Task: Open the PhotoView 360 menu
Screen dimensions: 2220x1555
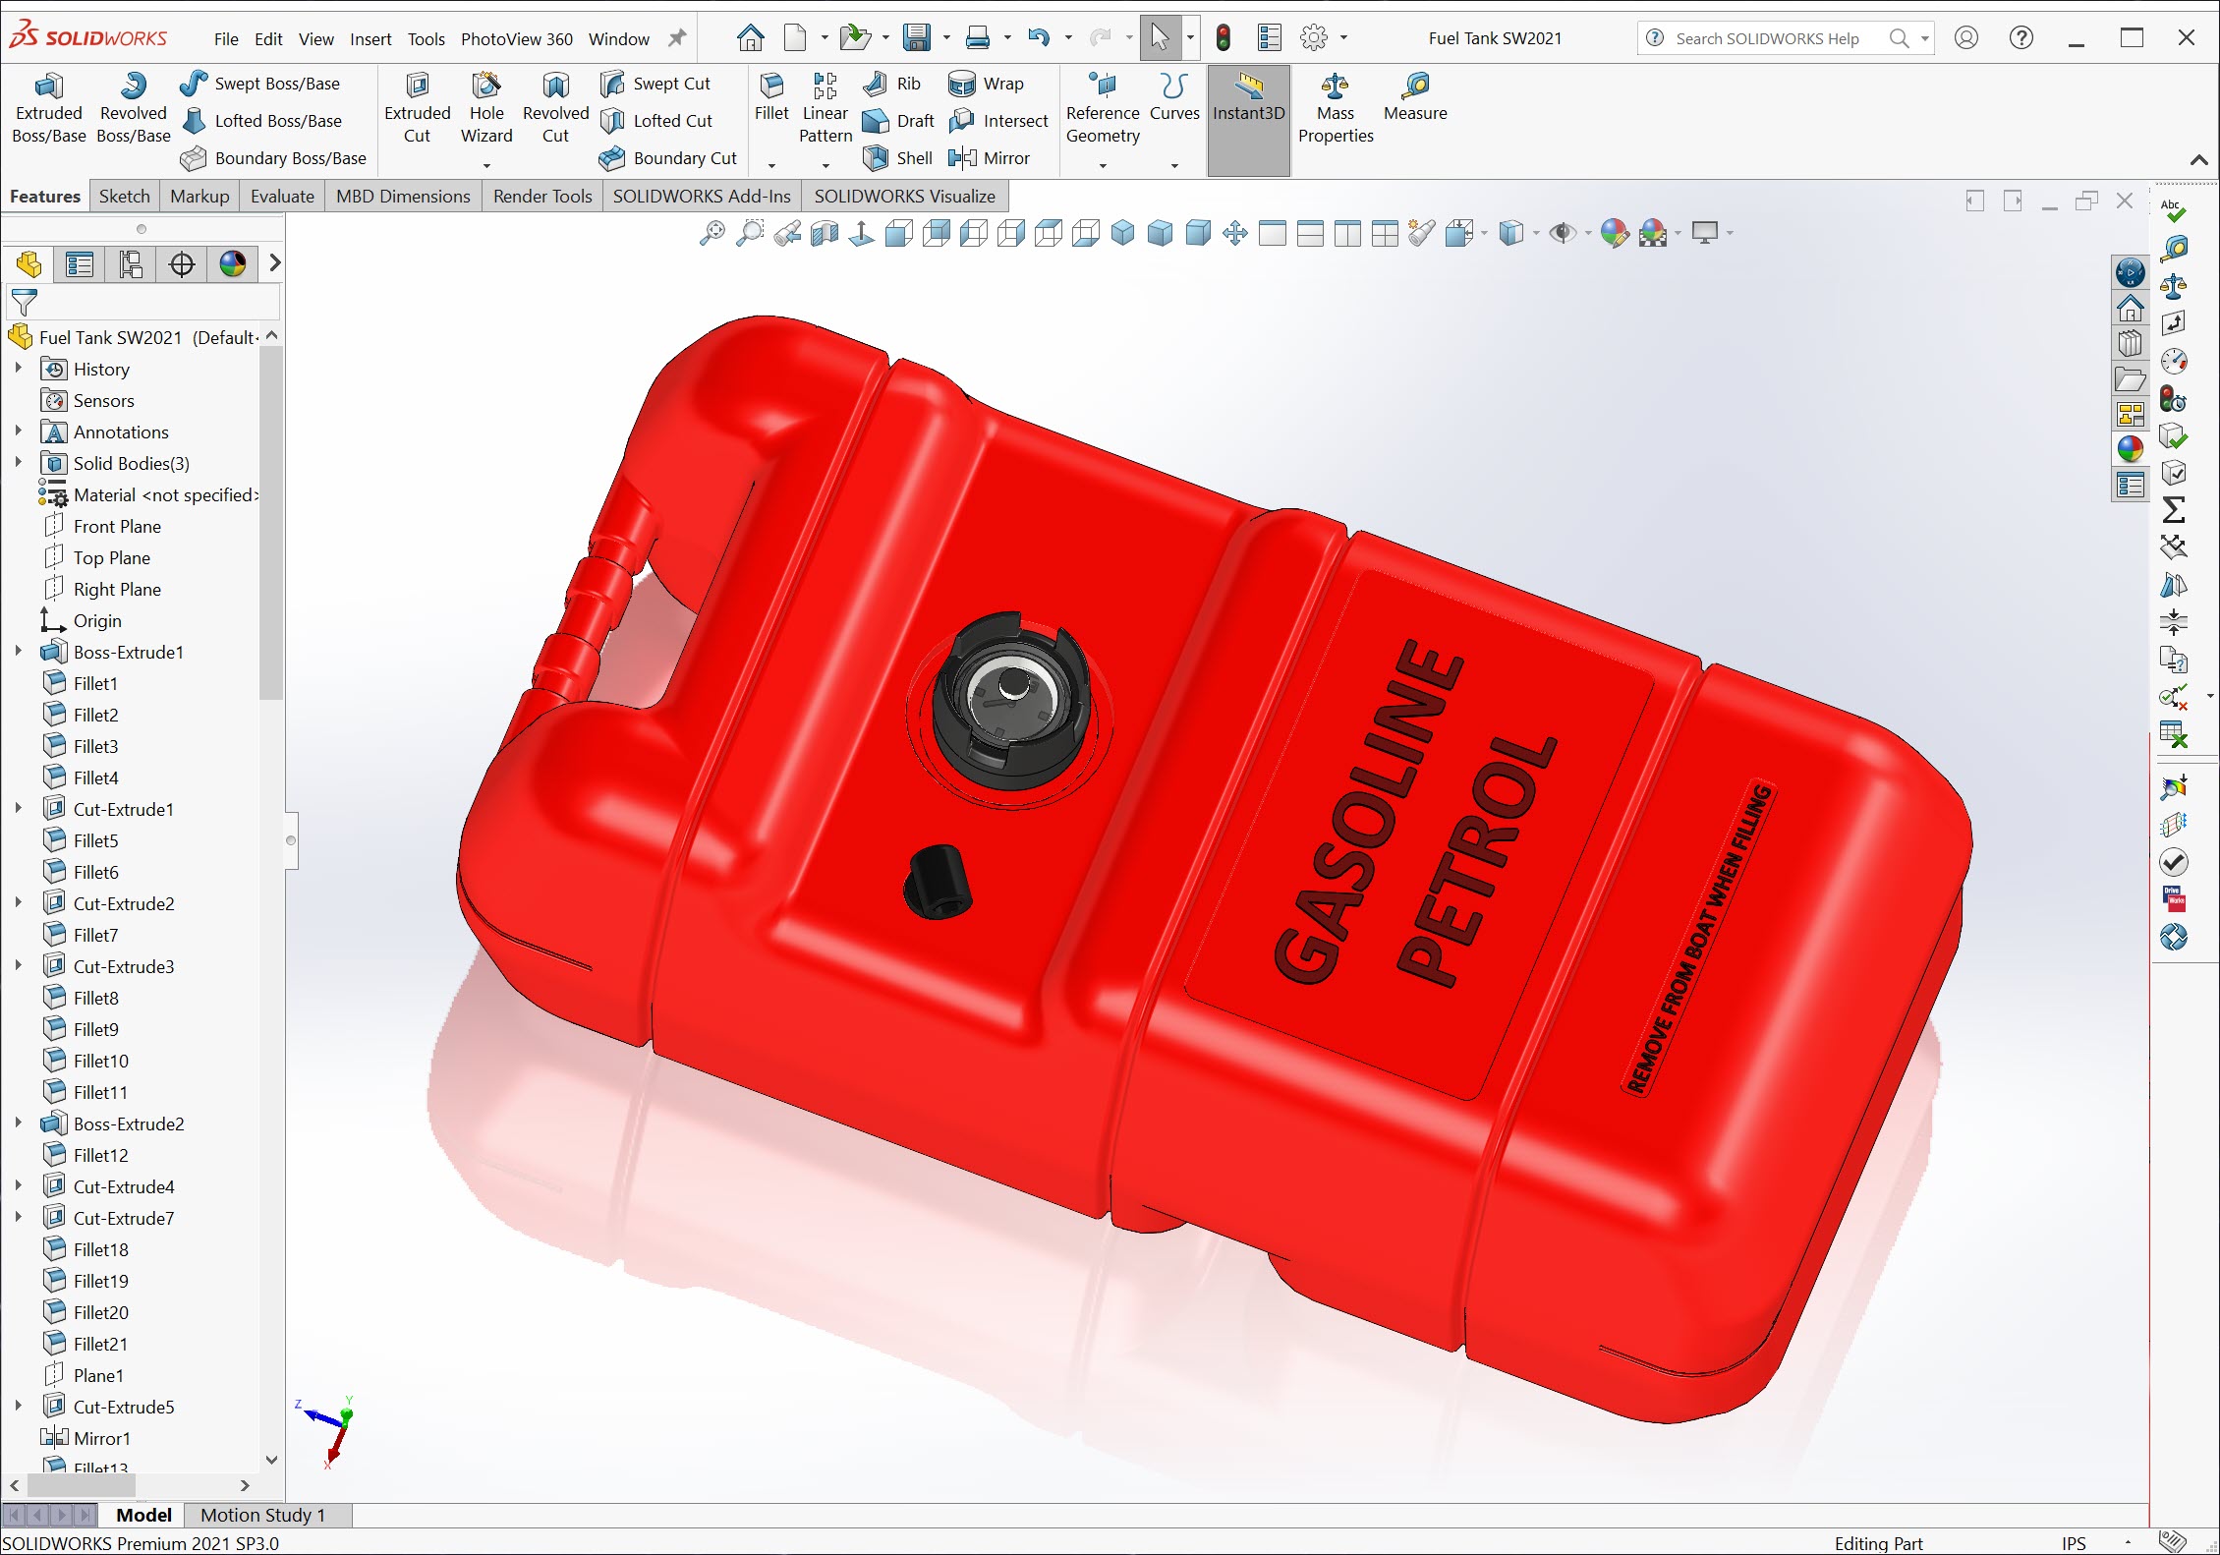Action: point(517,38)
